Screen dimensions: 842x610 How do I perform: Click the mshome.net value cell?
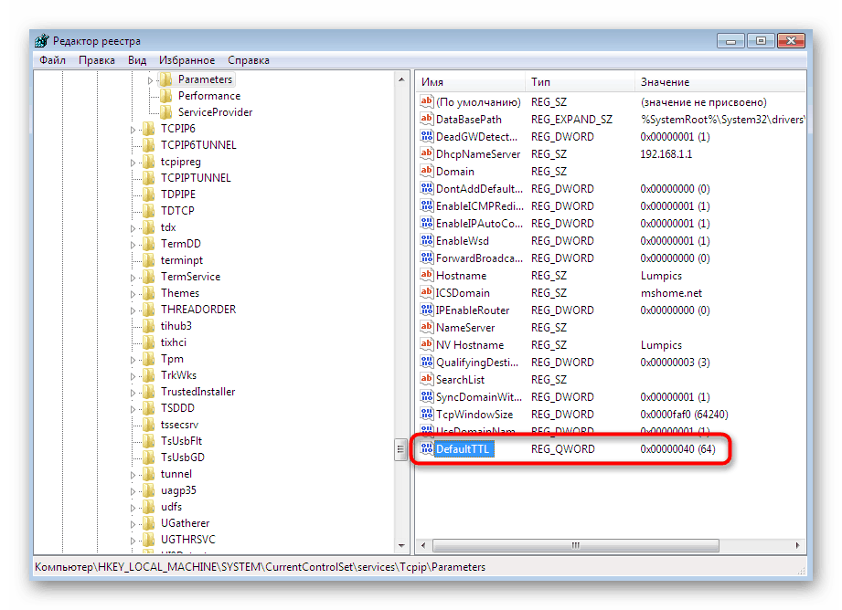point(671,293)
